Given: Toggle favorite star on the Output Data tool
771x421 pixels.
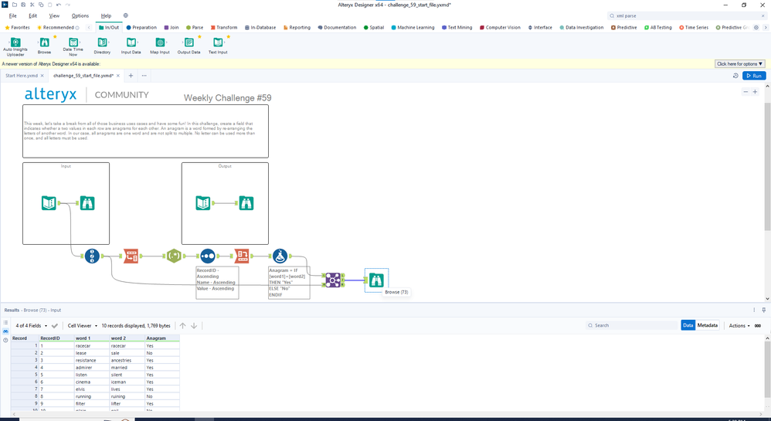Looking at the screenshot, I should pyautogui.click(x=199, y=37).
